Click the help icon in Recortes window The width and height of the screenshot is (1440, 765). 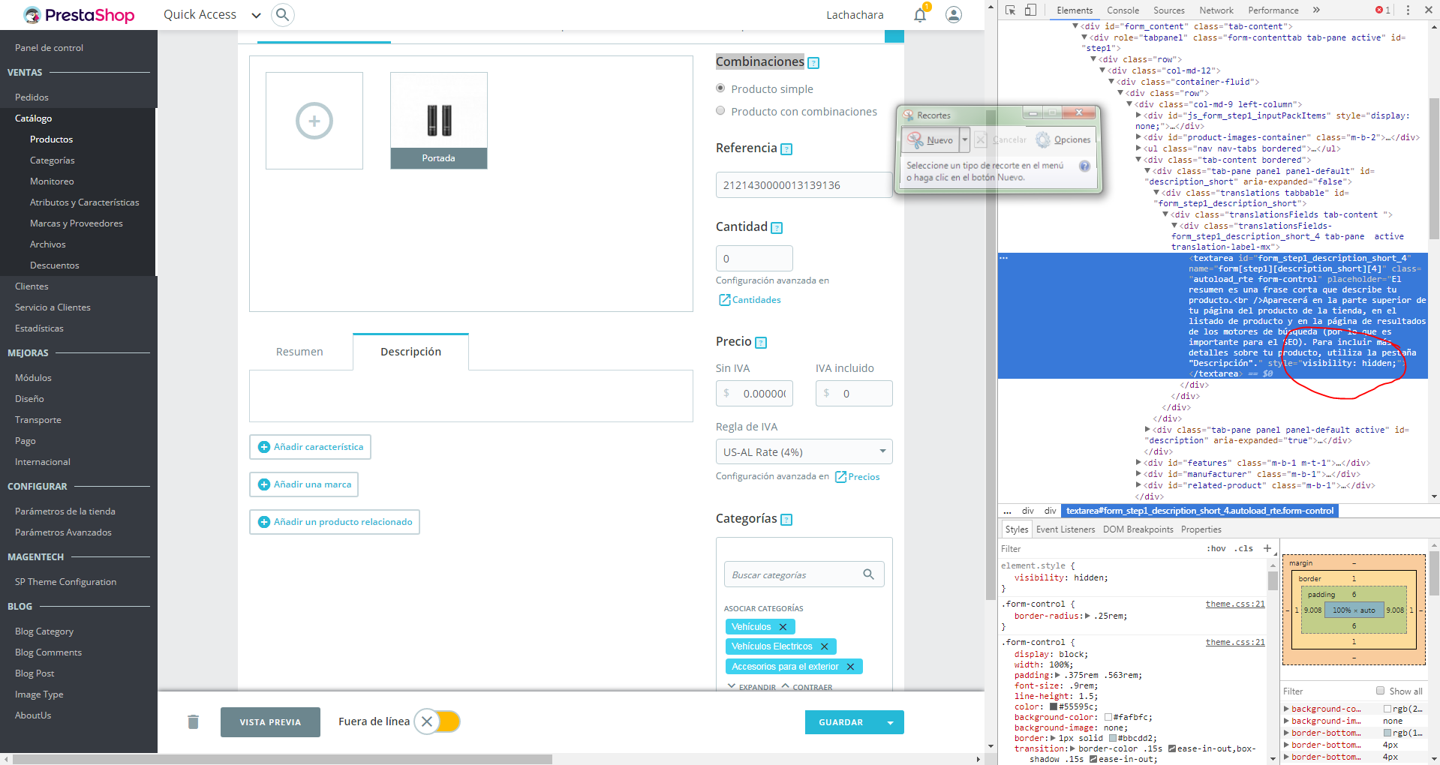[1084, 166]
